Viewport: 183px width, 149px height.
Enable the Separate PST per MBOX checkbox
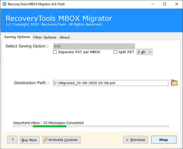tap(55, 52)
